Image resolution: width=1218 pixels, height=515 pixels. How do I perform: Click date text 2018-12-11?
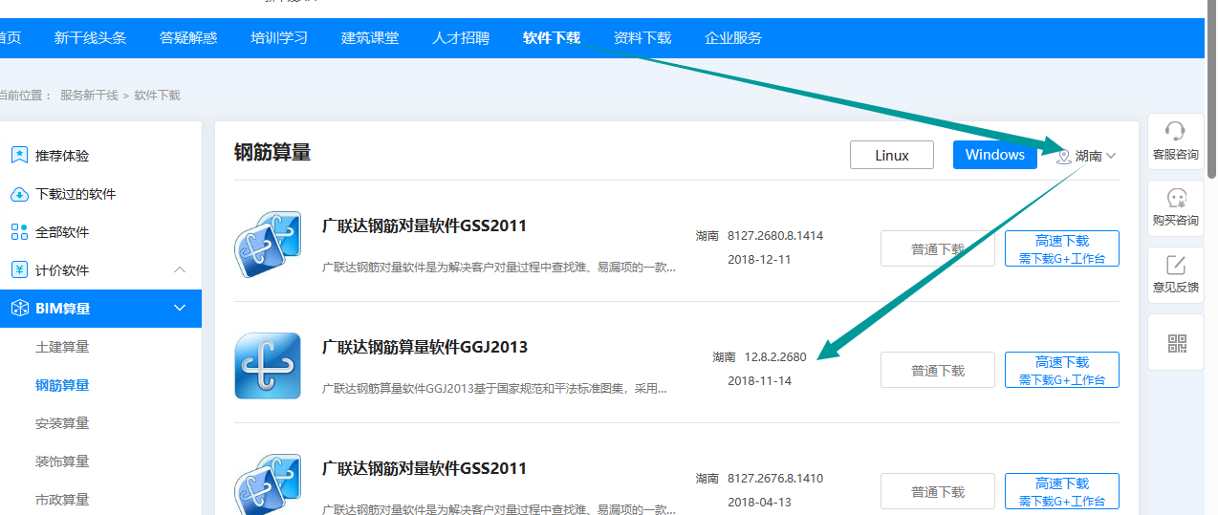pos(759,260)
